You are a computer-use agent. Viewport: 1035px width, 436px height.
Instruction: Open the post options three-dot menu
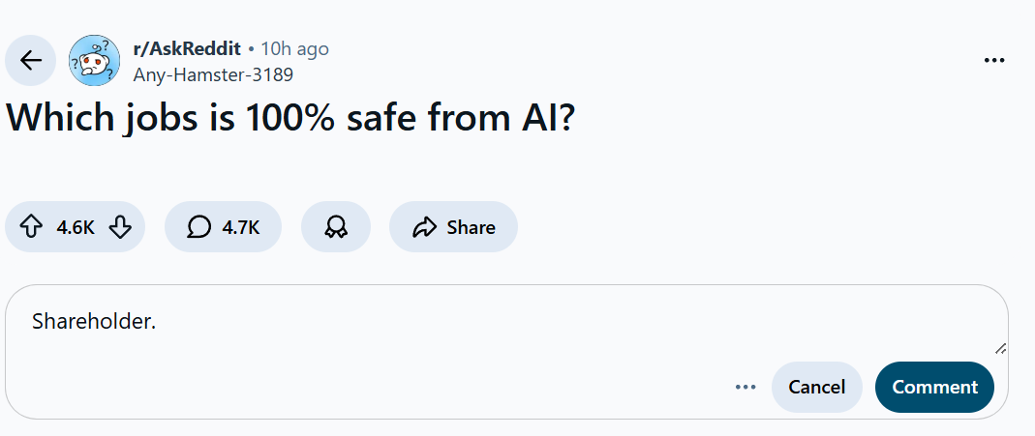(x=993, y=60)
